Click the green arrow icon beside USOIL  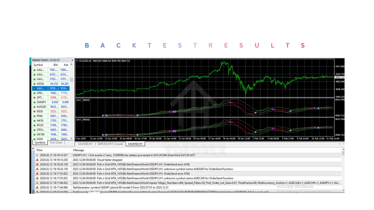tap(34, 84)
